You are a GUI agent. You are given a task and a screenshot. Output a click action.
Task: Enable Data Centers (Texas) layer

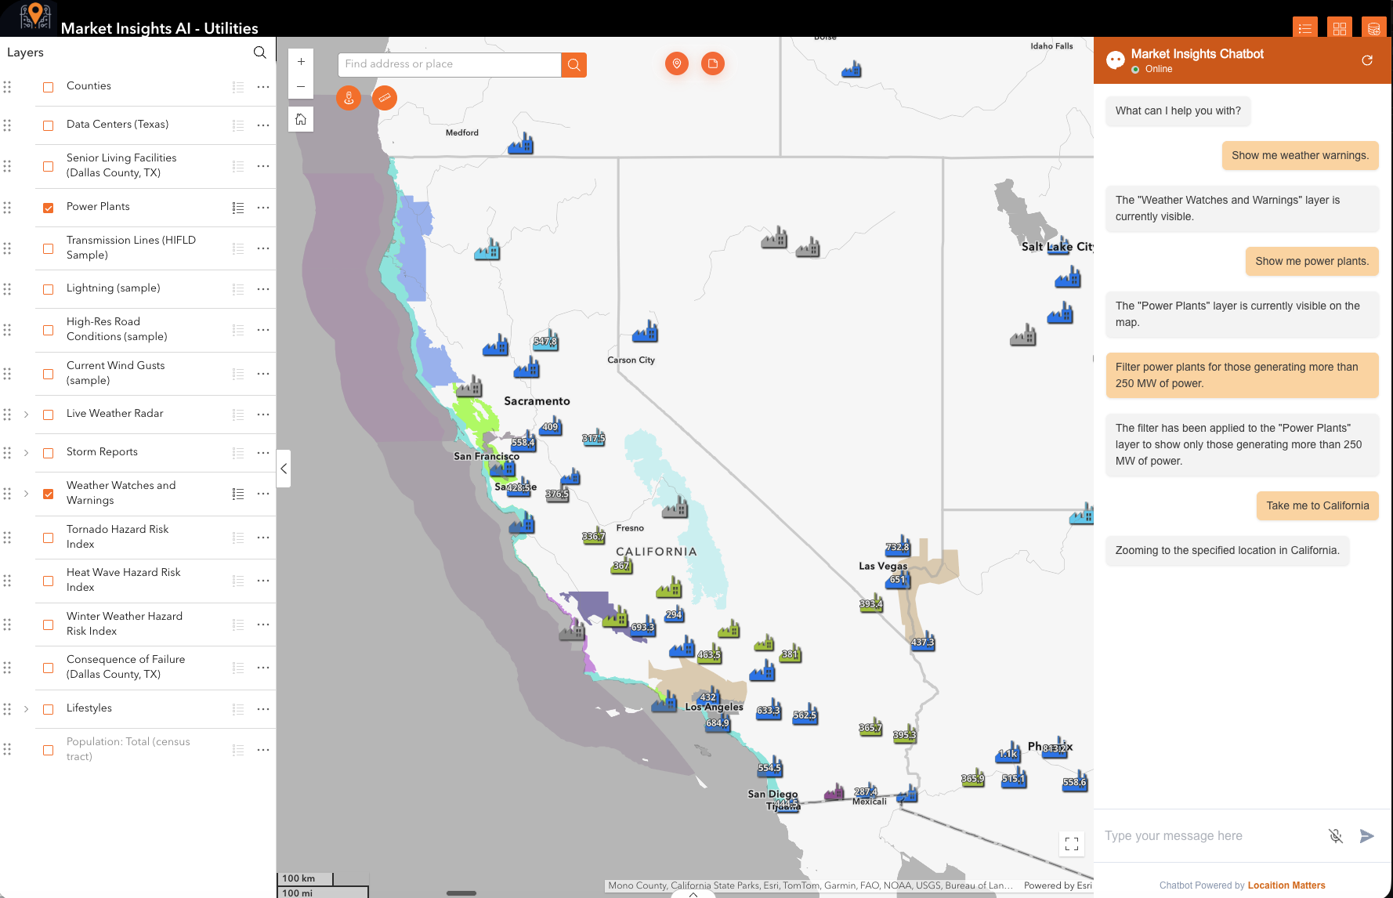[x=49, y=125]
